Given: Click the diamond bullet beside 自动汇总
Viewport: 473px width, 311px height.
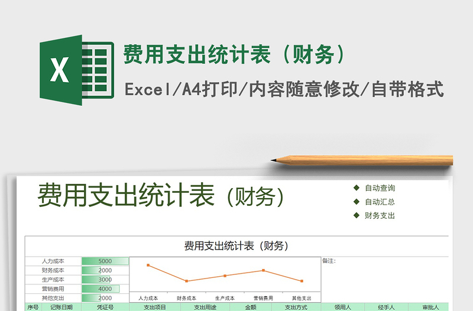Looking at the screenshot, I should (357, 201).
